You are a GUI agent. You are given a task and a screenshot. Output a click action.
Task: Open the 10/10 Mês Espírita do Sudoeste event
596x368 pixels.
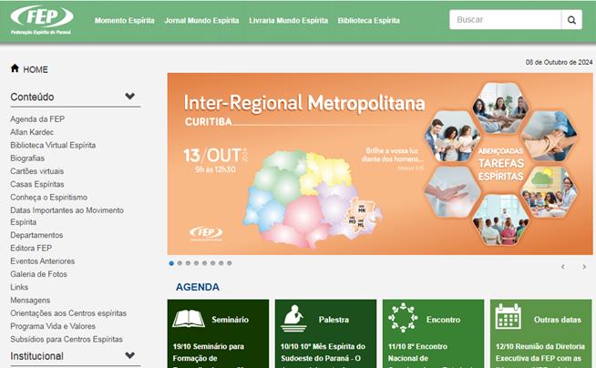coord(323,354)
